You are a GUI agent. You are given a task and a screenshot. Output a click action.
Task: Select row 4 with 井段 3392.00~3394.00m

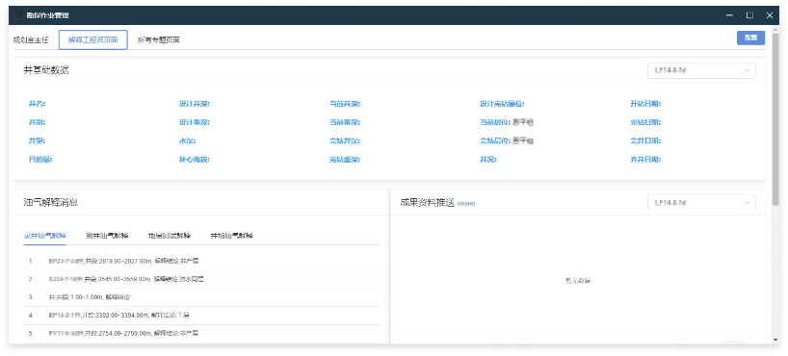(x=201, y=316)
